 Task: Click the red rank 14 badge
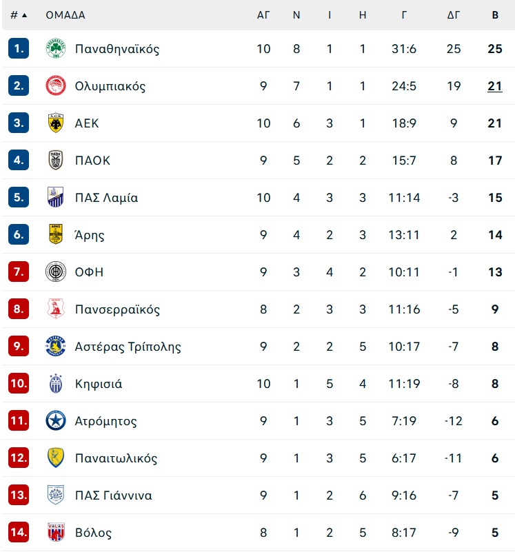coord(19,532)
